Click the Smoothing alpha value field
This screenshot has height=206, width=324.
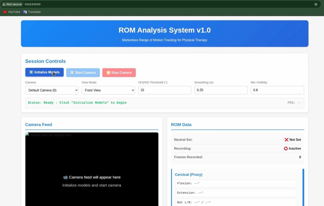[x=221, y=90]
